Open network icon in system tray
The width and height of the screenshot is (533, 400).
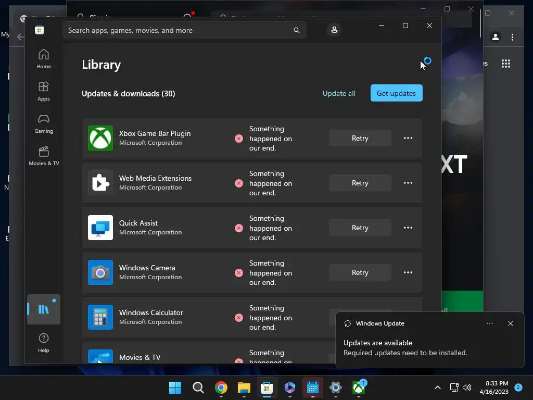tap(454, 387)
